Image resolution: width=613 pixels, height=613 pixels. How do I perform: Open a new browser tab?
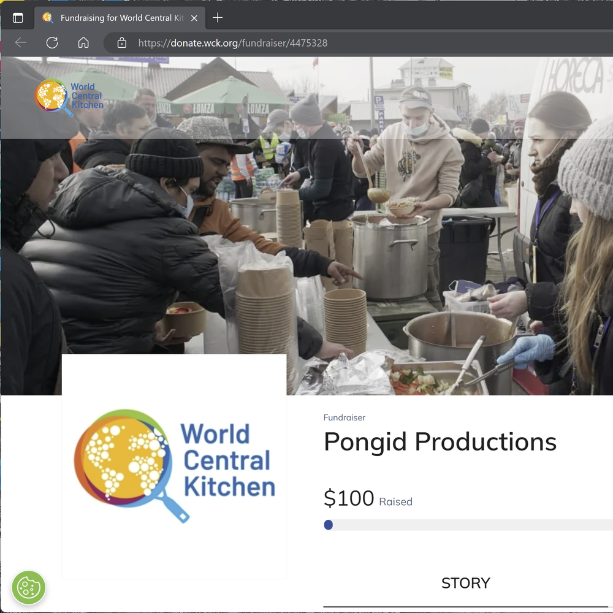pyautogui.click(x=218, y=18)
